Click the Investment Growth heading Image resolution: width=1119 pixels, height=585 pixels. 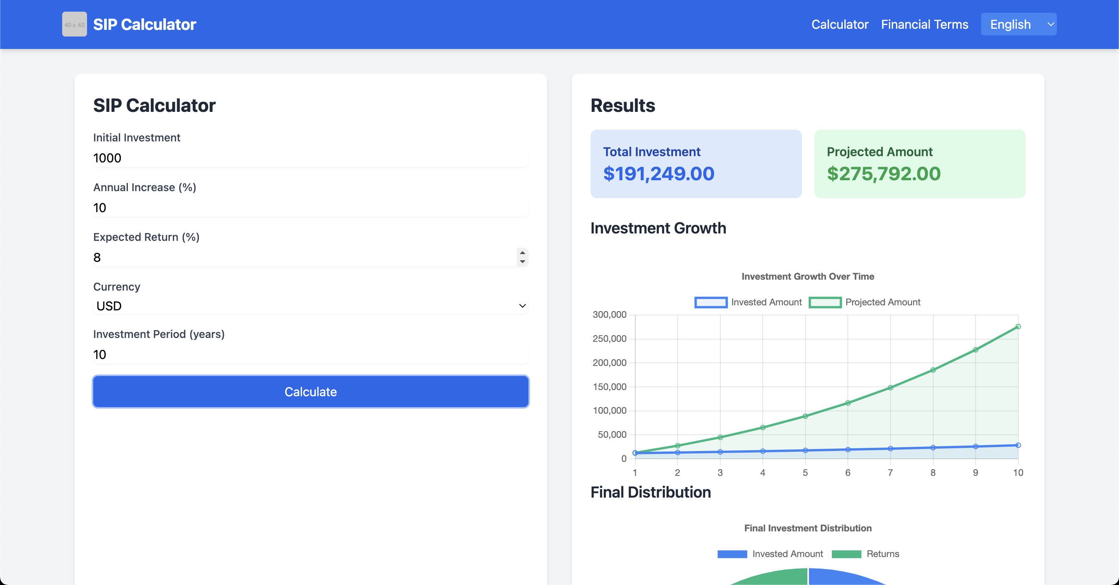tap(658, 228)
